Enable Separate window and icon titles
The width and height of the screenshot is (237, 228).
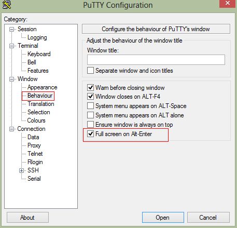click(x=90, y=71)
